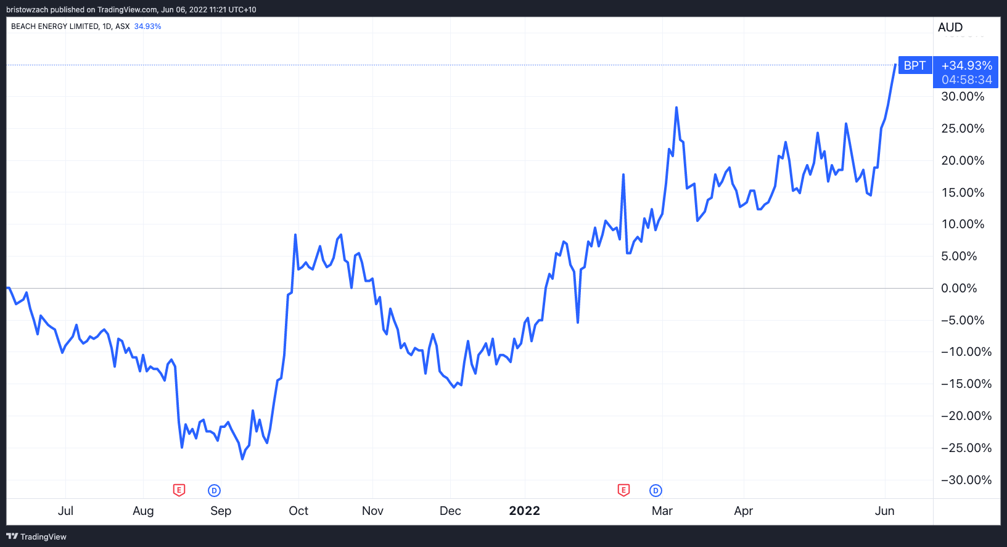Click the Sep label on time axis
This screenshot has height=547, width=1007.
(x=221, y=511)
